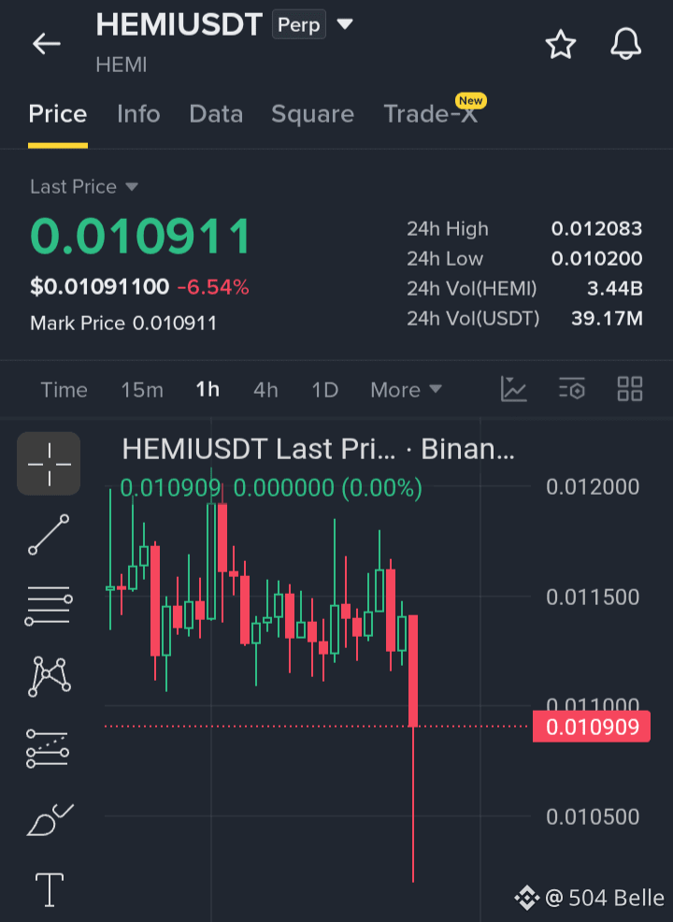Tap the large red last candlestick

coord(413,670)
